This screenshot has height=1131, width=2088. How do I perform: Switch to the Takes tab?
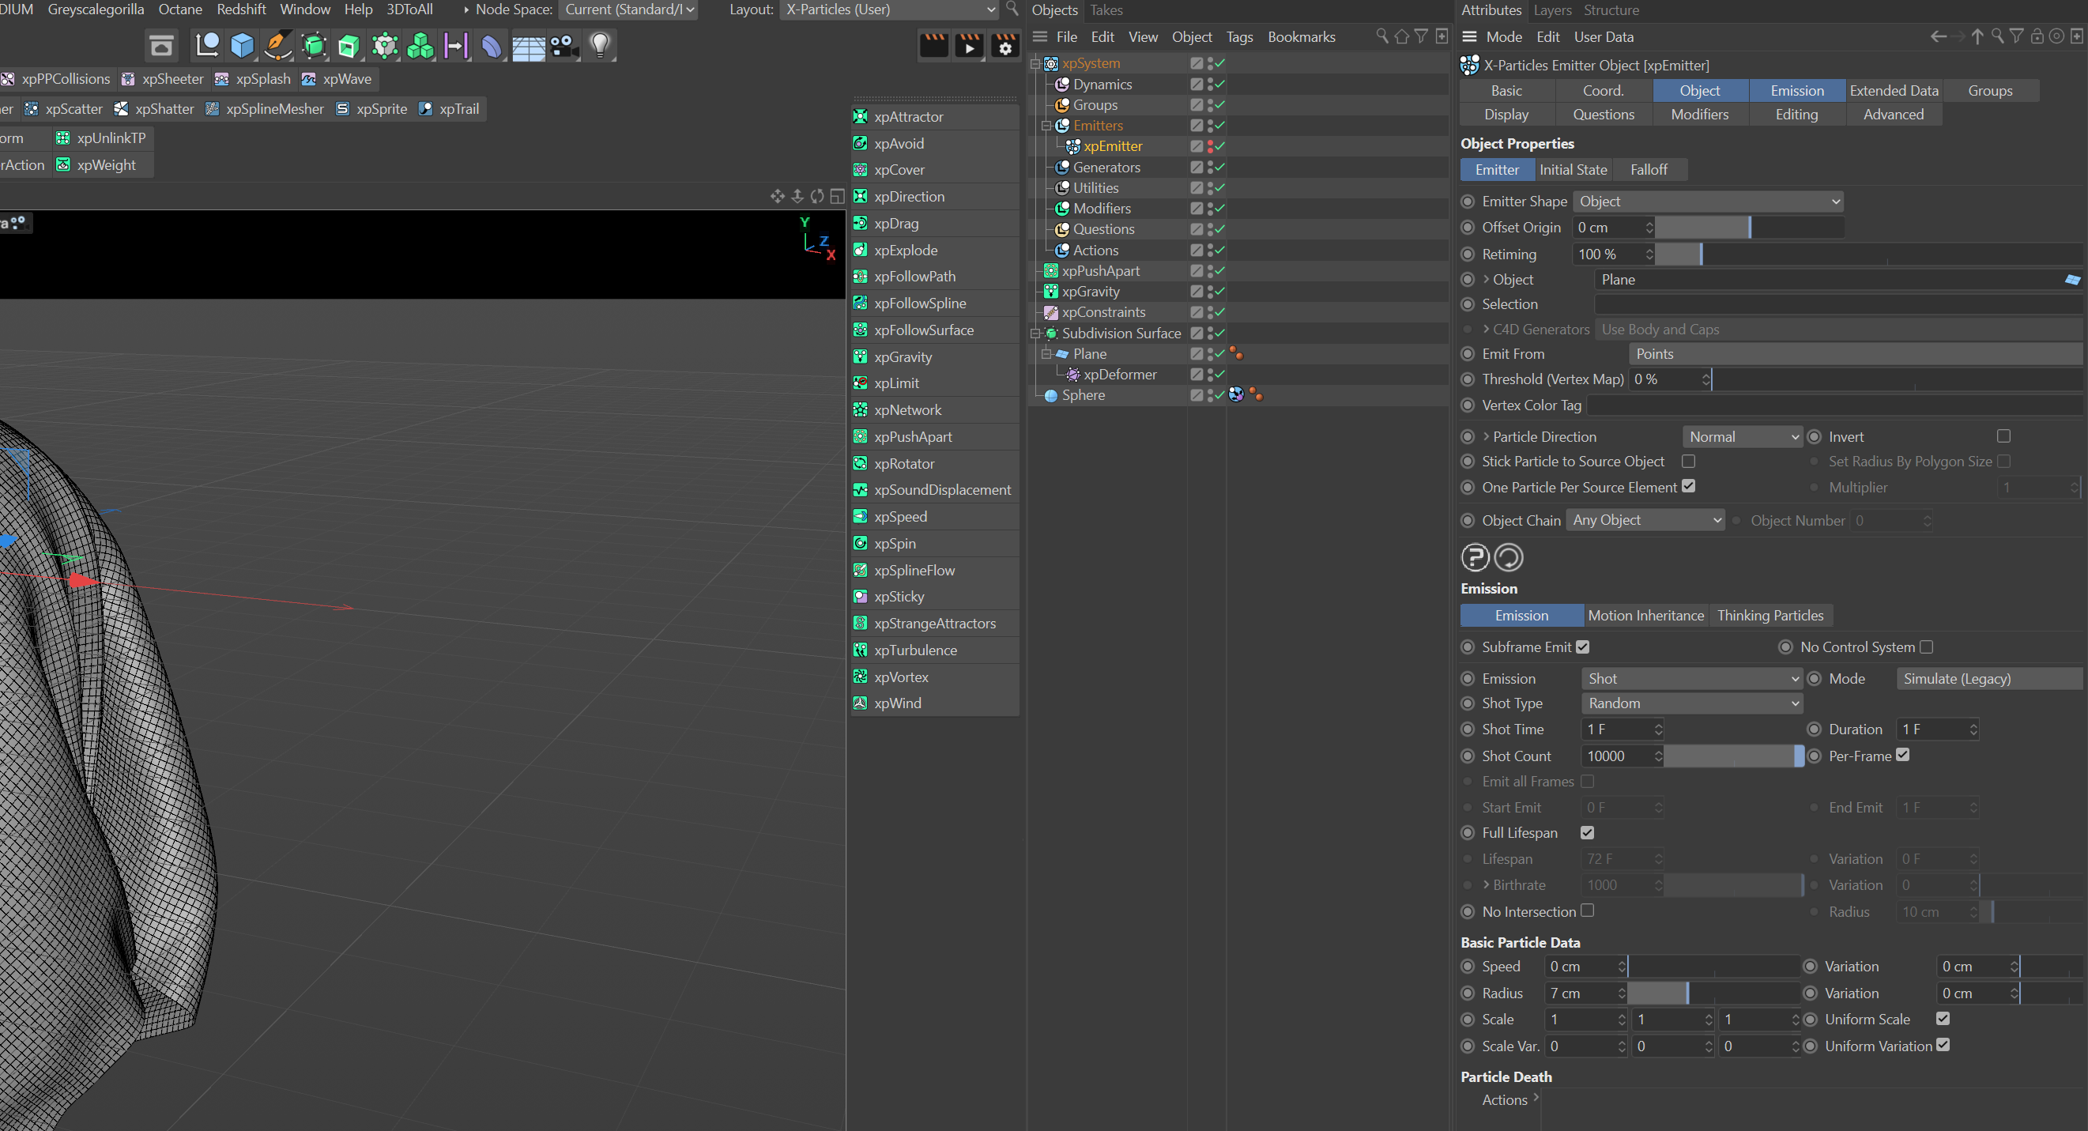point(1106,9)
